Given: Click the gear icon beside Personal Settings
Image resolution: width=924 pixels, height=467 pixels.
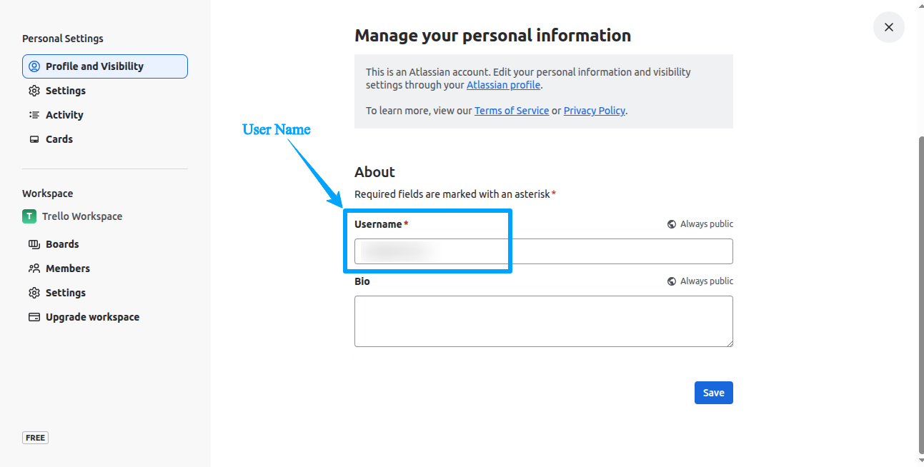Looking at the screenshot, I should coord(34,91).
